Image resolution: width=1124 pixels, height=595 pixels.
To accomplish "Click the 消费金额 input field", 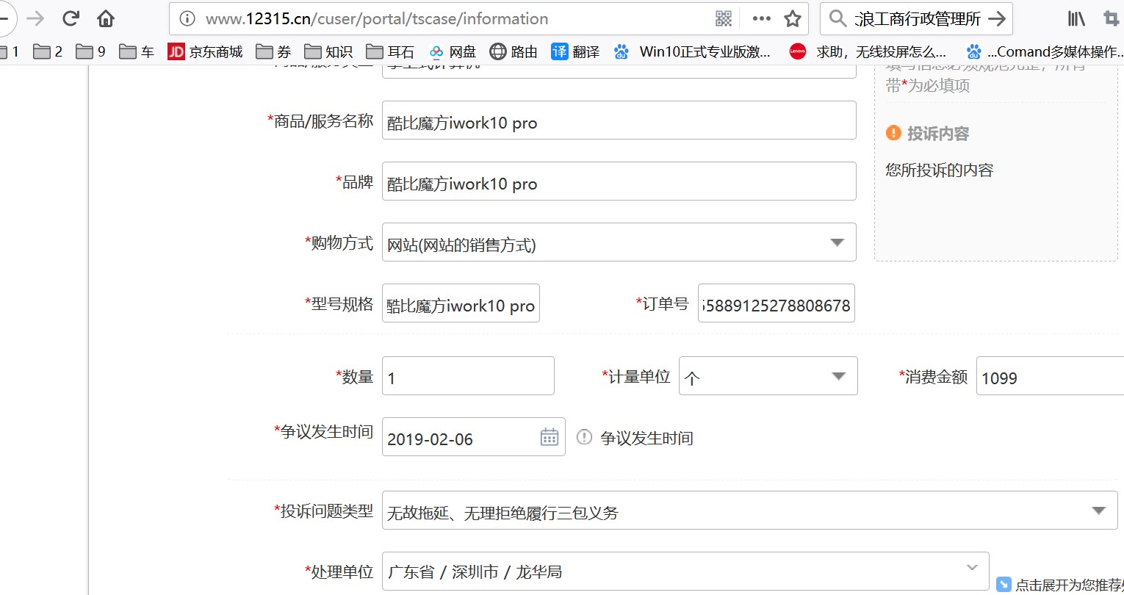I will click(x=1050, y=376).
